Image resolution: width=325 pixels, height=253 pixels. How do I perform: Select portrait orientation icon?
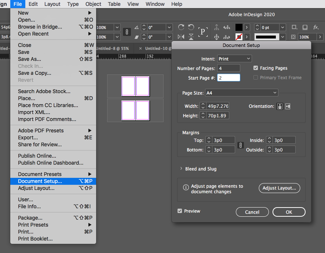pyautogui.click(x=280, y=106)
